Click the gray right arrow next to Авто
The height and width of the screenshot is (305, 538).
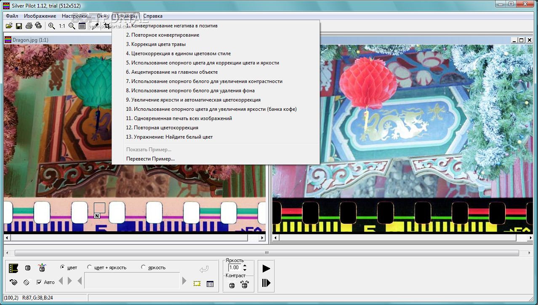click(x=70, y=281)
